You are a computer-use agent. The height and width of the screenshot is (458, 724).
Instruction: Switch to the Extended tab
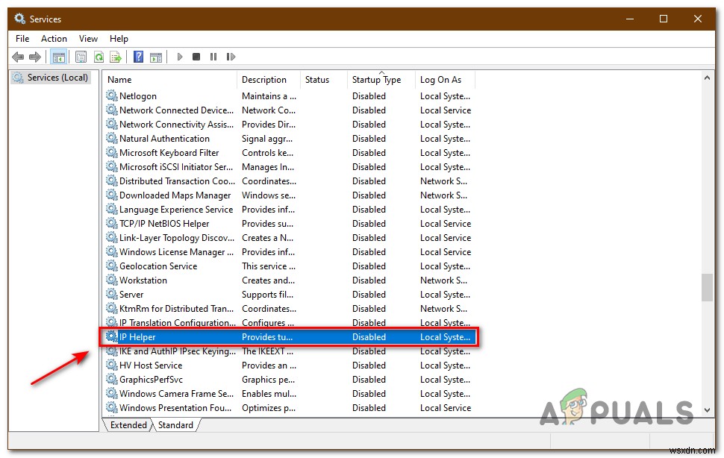[128, 424]
